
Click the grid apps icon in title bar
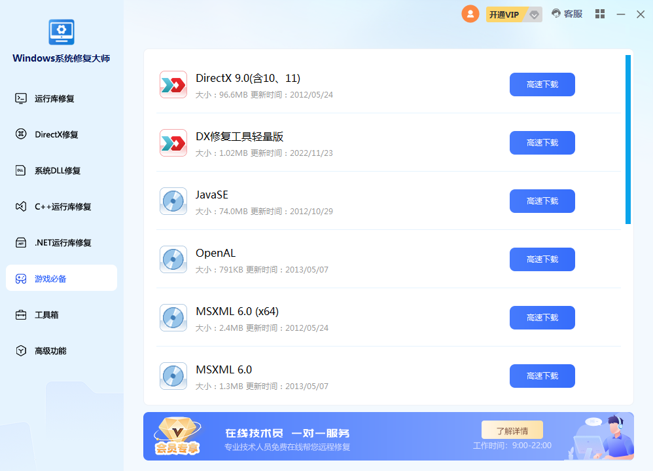coord(599,14)
